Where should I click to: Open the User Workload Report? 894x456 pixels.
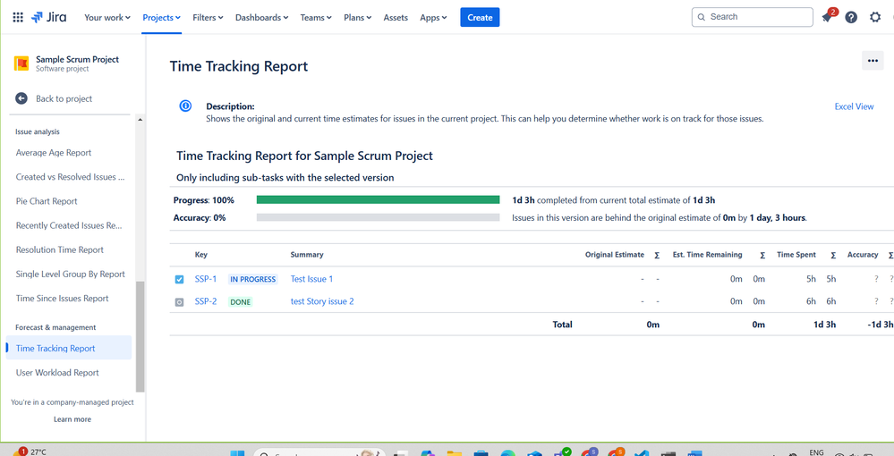tap(57, 373)
